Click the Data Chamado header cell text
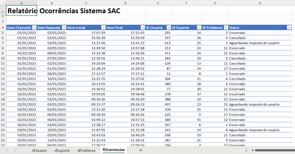Image resolution: width=295 pixels, height=154 pixels. (x=19, y=28)
